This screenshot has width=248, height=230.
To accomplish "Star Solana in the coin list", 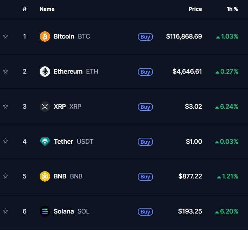I will [x=6, y=211].
